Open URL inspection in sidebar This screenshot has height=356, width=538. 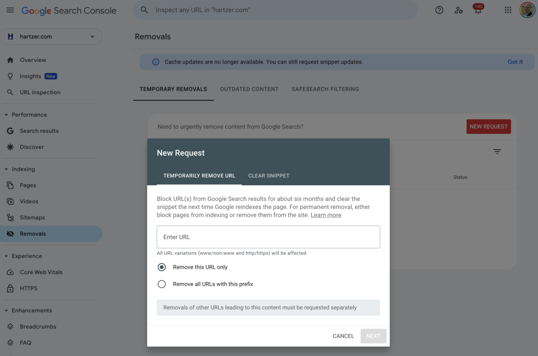coord(40,92)
